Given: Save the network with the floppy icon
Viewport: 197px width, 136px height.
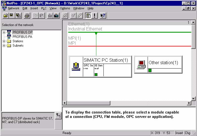Looking at the screenshot, I should coord(12,16).
